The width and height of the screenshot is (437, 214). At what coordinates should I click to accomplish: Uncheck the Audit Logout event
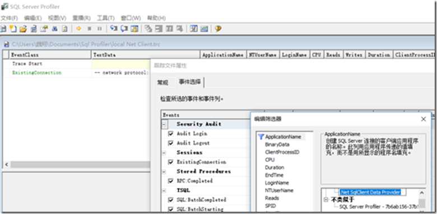(171, 143)
